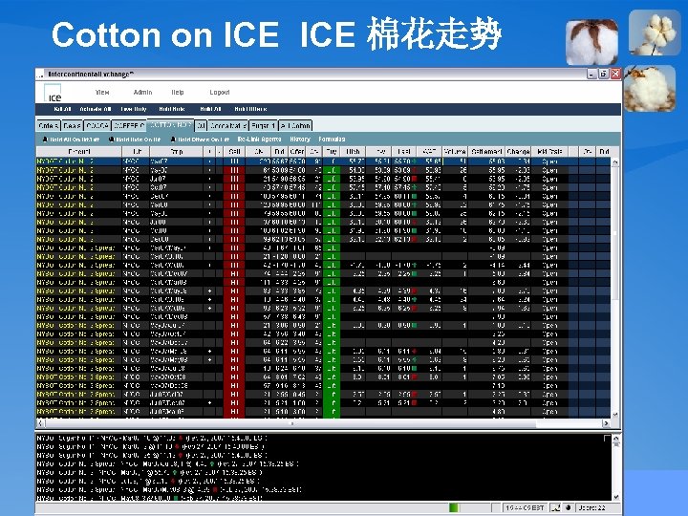This screenshot has width=688, height=516.
Task: Click the green connection indicator in status bar
Action: [x=454, y=507]
